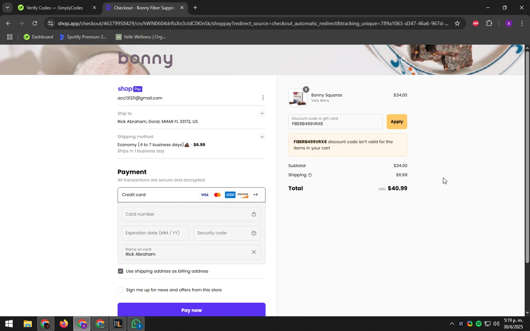Click the Visa card icon
The width and height of the screenshot is (530, 331).
click(x=205, y=195)
